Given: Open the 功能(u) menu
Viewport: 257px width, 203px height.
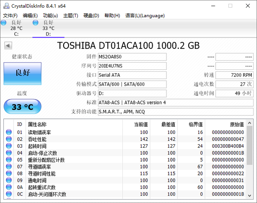Looking at the screenshot, I should tap(50, 16).
